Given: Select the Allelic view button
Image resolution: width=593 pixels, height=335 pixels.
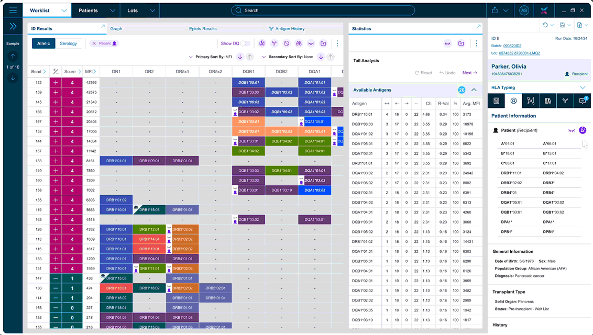Looking at the screenshot, I should [43, 43].
